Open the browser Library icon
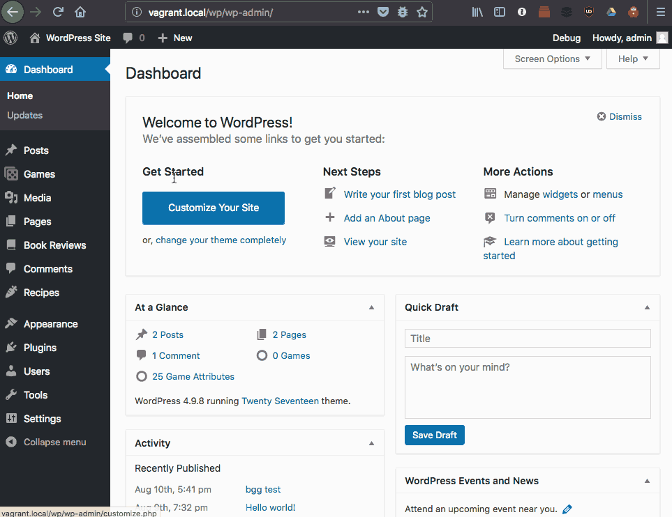The height and width of the screenshot is (517, 672). click(x=477, y=12)
